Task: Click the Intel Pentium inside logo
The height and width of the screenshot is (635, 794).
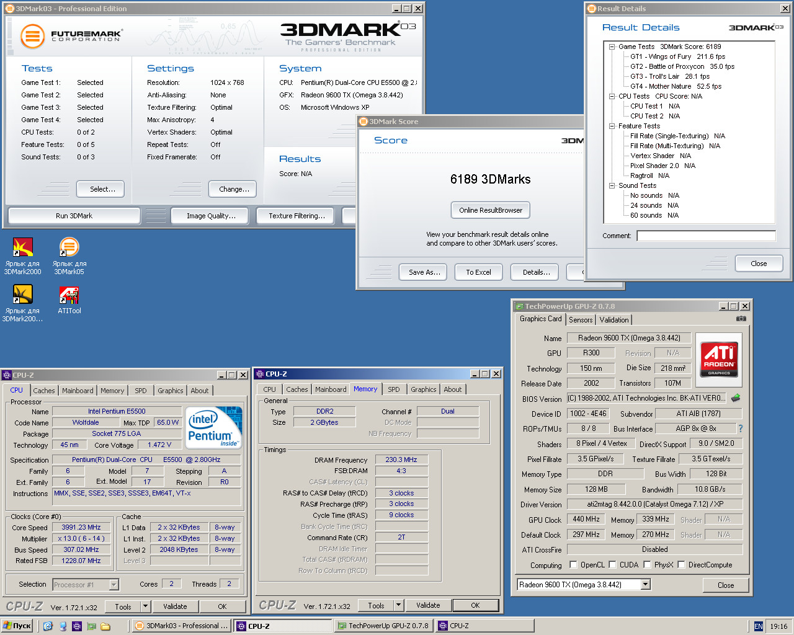Action: tap(213, 427)
